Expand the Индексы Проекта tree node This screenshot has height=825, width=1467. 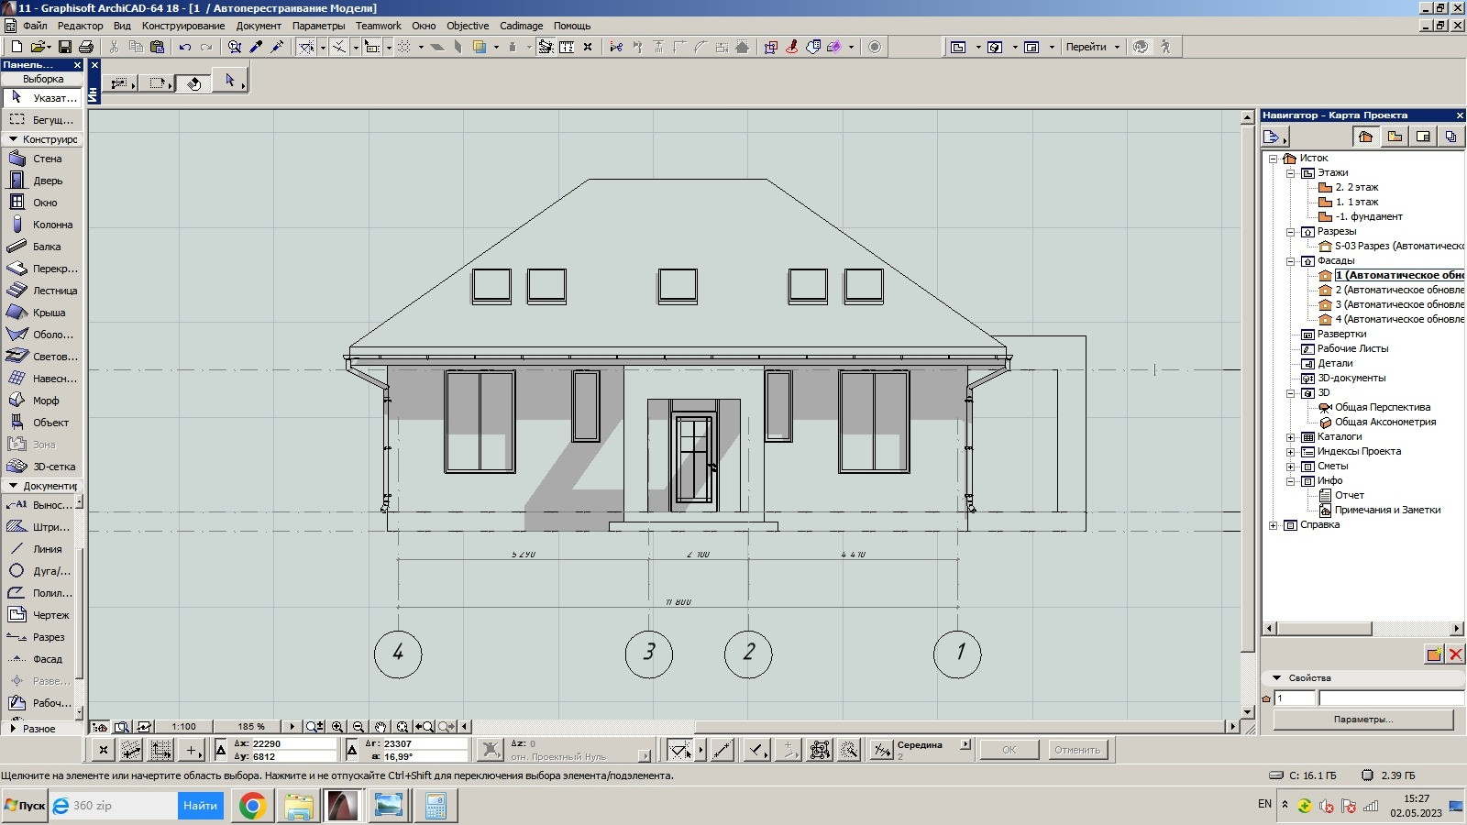[x=1290, y=452]
